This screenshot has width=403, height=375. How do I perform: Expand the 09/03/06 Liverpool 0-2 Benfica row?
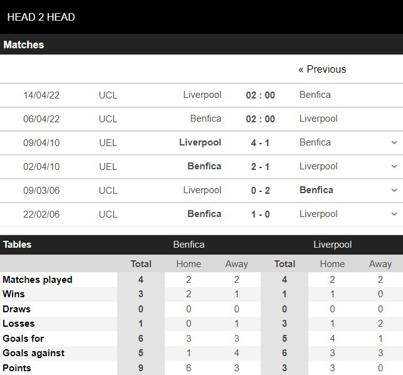click(394, 191)
